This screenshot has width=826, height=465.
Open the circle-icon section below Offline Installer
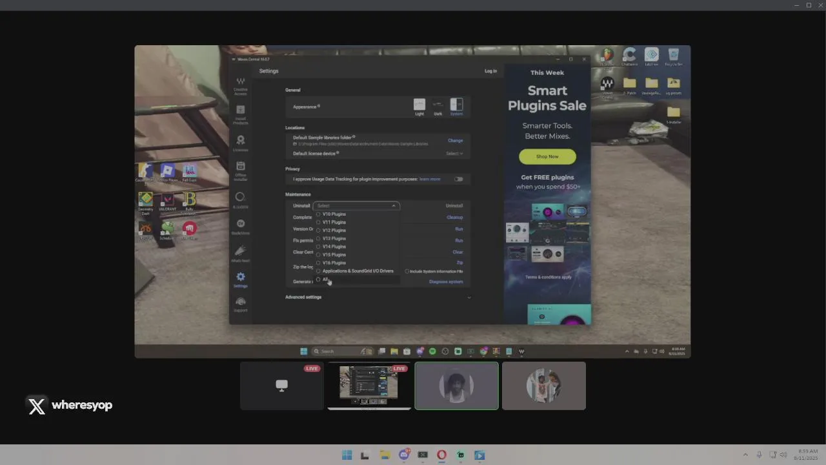pos(240,200)
